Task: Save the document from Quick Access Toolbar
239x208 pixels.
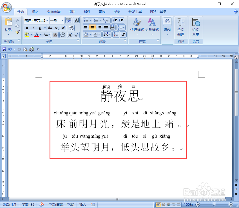Action: (4, 49)
